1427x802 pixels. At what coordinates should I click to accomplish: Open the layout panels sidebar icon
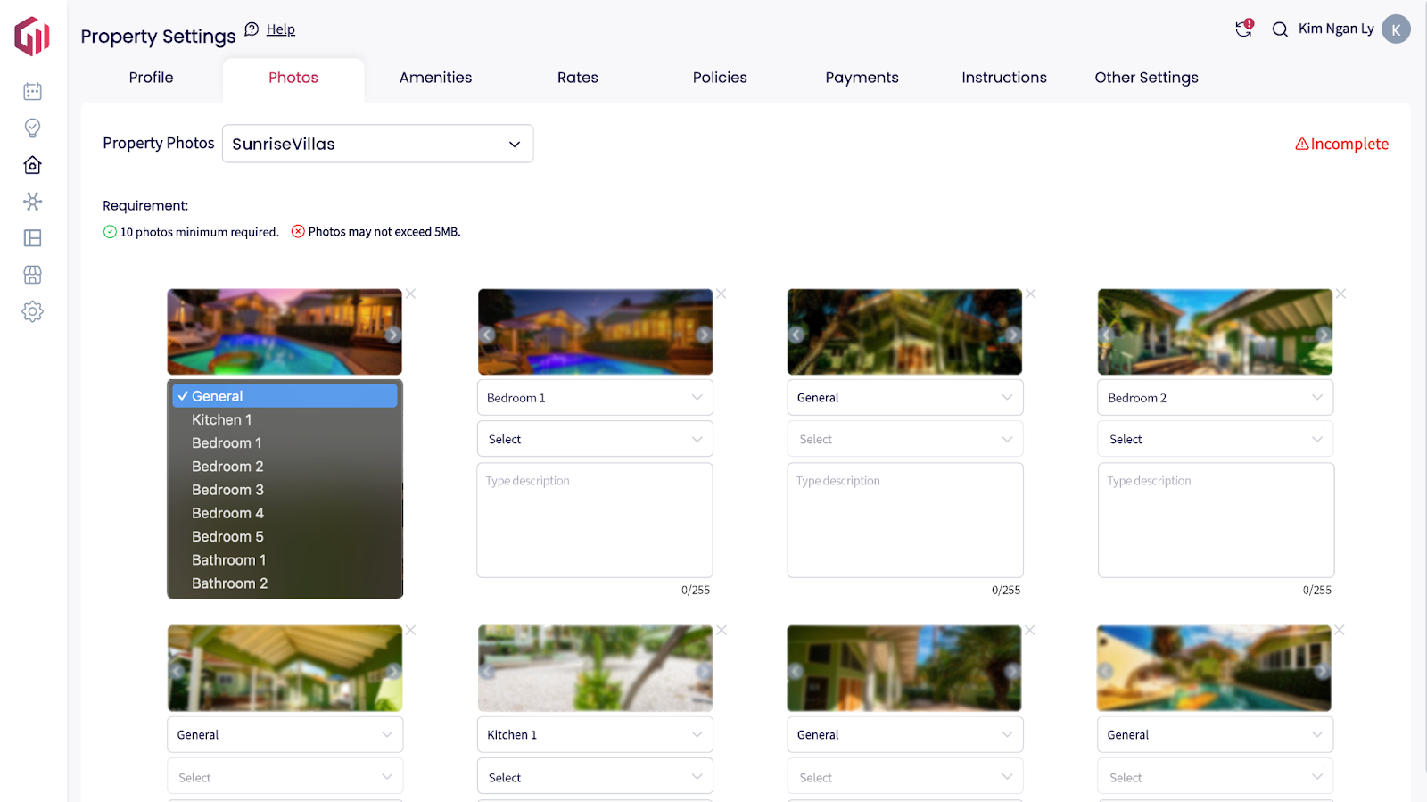coord(33,238)
